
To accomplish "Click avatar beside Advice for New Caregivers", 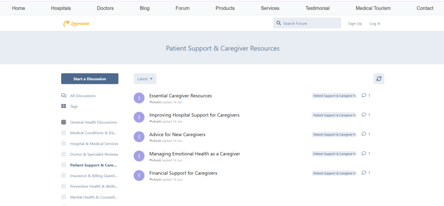I will click(x=139, y=137).
